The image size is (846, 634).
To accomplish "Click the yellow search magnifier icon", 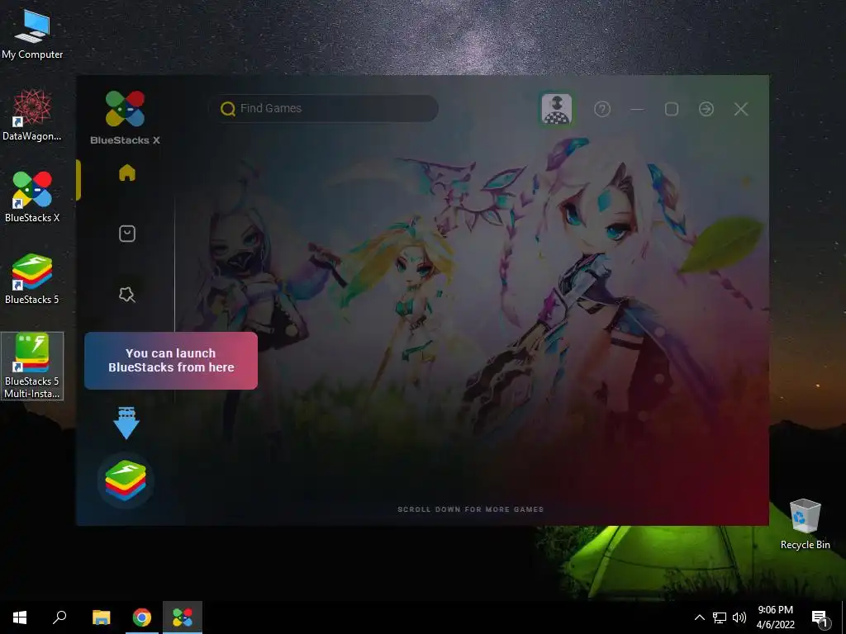I will click(228, 109).
